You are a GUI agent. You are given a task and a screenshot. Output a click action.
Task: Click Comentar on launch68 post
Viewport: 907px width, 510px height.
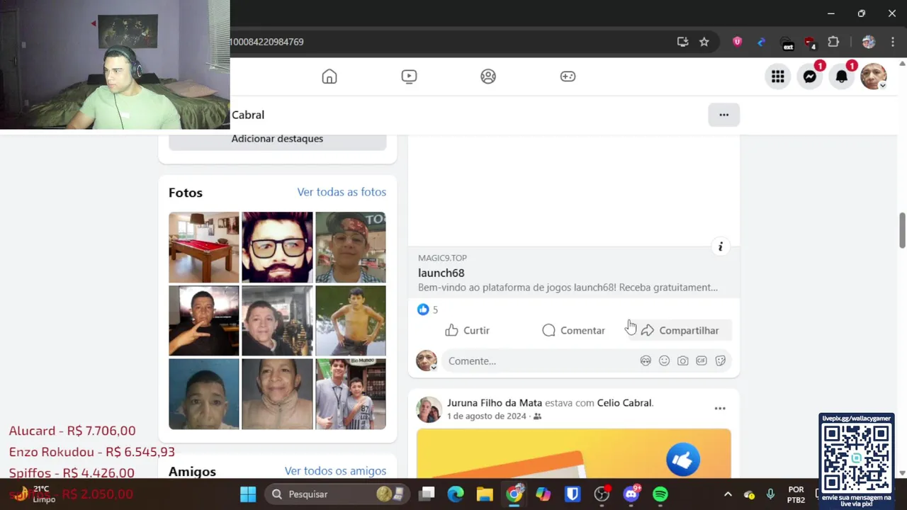point(573,330)
